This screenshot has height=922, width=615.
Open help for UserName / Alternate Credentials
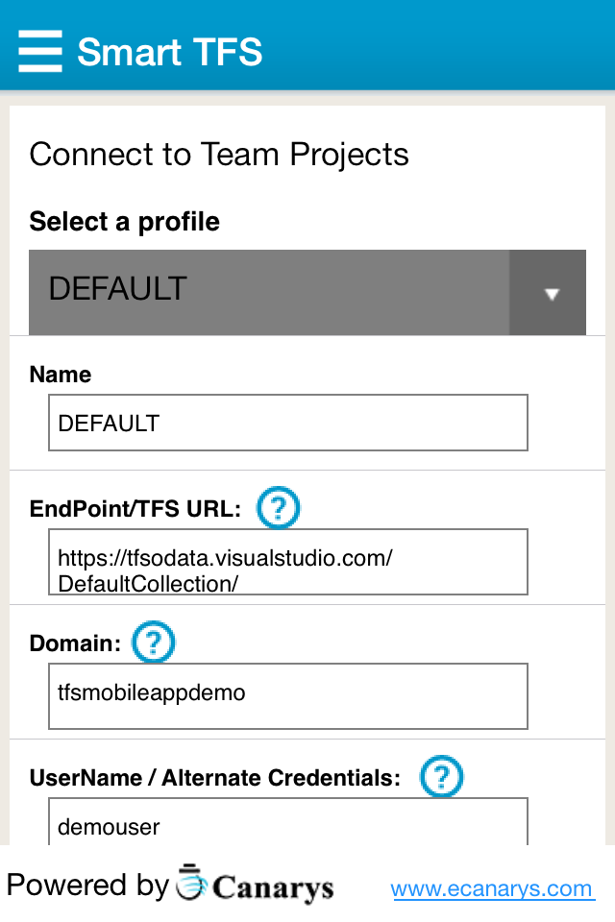point(442,776)
